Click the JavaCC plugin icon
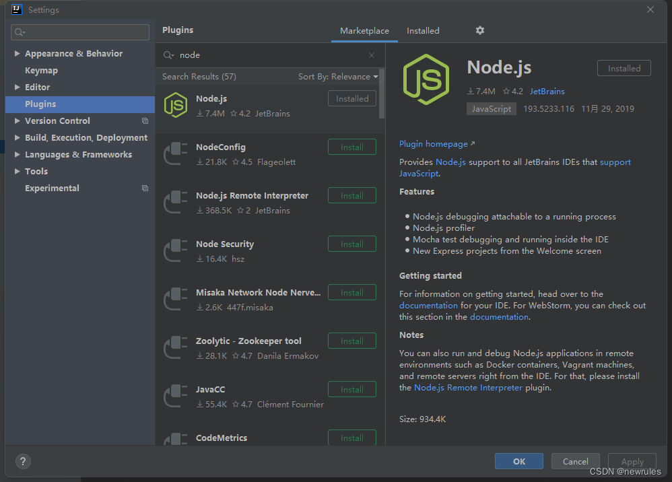The image size is (672, 482). coord(176,395)
